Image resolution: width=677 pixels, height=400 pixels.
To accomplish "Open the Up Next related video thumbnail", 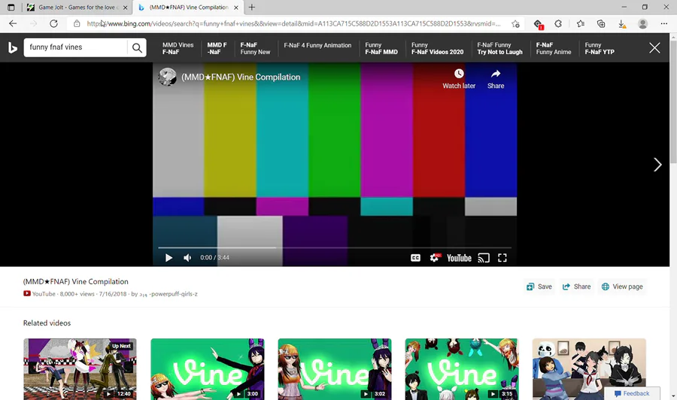I will coord(80,369).
